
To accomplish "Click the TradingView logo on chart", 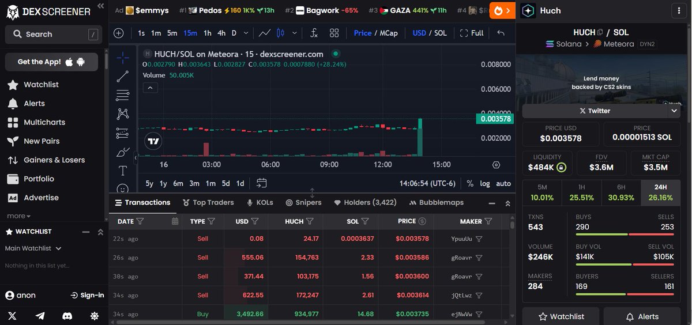I will 153,141.
